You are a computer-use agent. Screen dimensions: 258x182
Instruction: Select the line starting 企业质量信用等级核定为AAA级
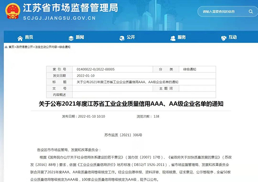(94, 180)
